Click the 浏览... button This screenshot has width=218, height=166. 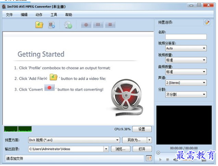coord(121,149)
